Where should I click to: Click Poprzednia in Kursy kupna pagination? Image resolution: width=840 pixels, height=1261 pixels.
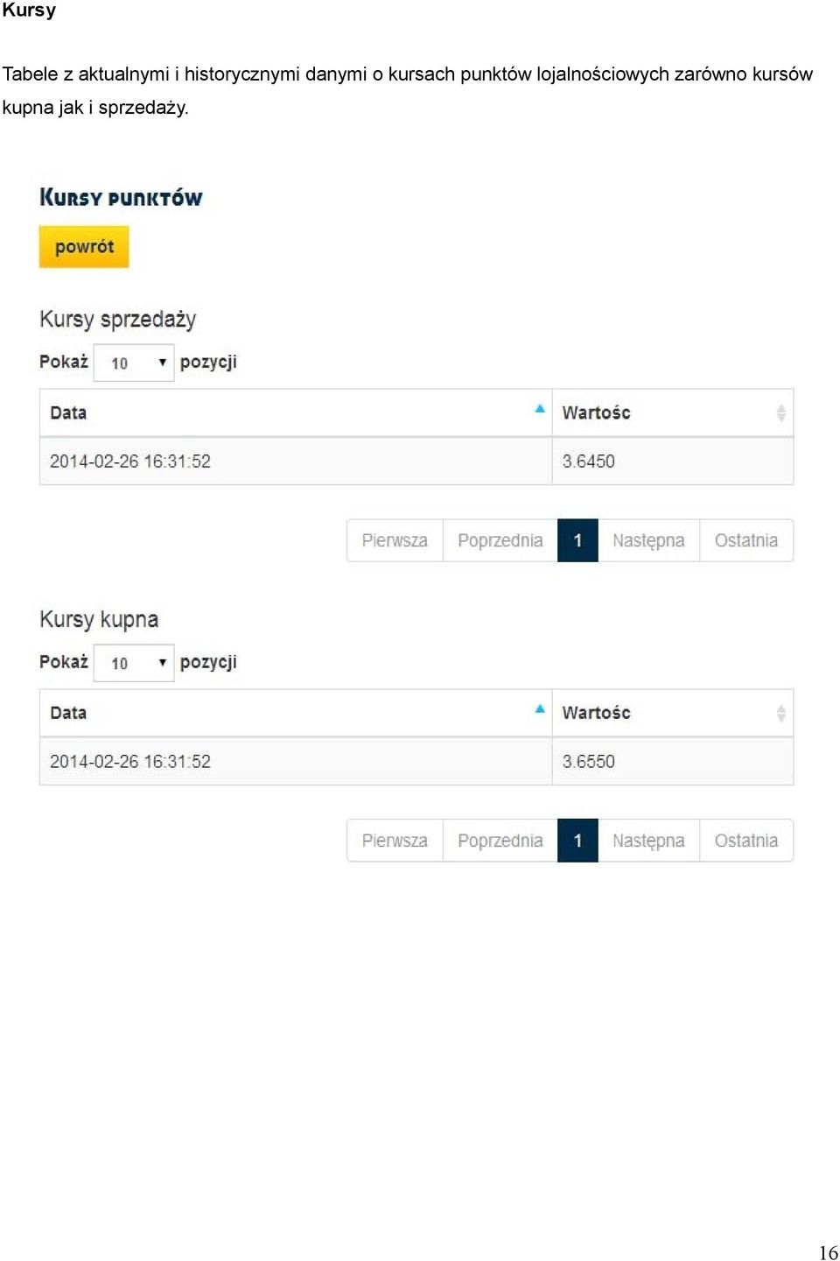pyautogui.click(x=500, y=841)
